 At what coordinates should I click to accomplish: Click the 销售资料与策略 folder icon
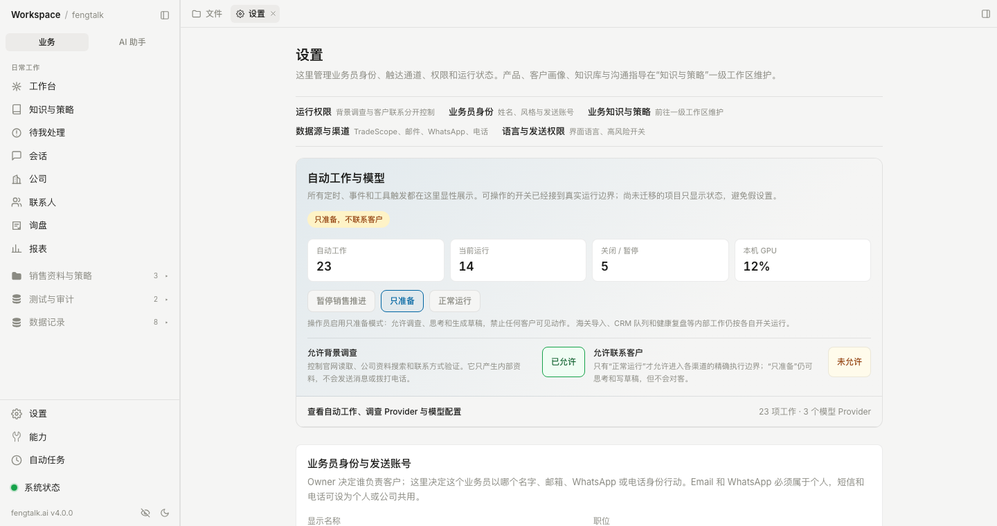[17, 276]
